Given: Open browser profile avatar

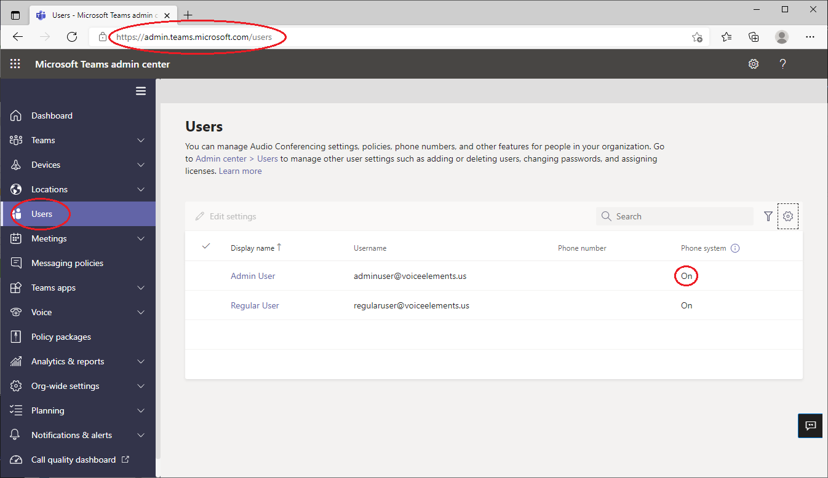Looking at the screenshot, I should pyautogui.click(x=782, y=37).
